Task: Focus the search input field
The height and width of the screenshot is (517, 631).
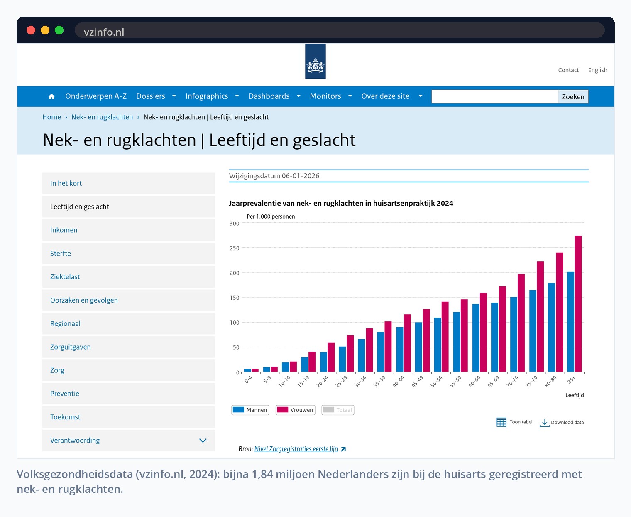Action: point(494,97)
